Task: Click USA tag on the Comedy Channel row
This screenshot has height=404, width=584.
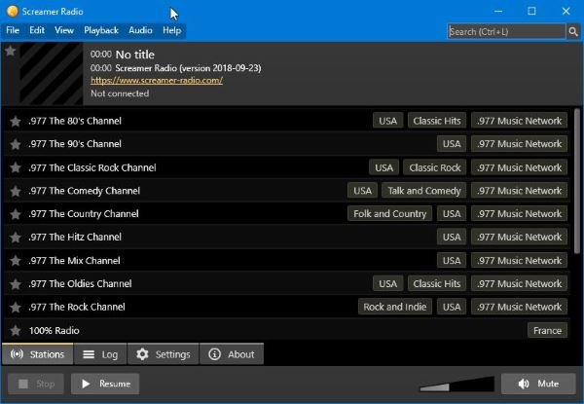Action: tap(362, 191)
